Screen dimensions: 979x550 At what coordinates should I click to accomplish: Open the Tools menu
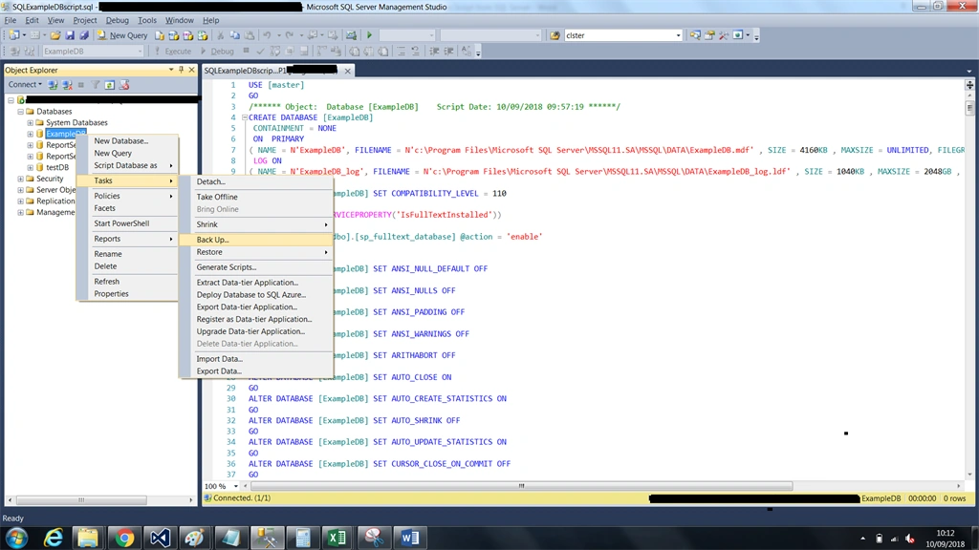tap(146, 20)
